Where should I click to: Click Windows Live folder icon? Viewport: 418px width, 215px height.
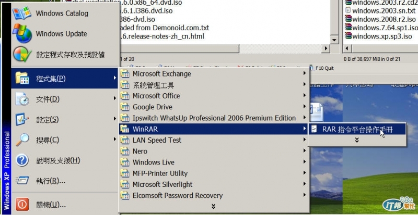click(125, 162)
